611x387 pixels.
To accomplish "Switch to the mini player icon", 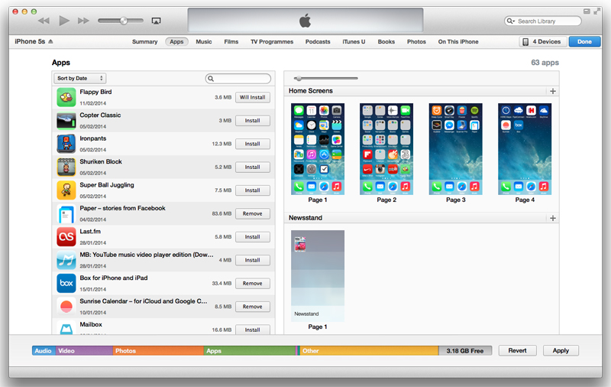I will [587, 11].
